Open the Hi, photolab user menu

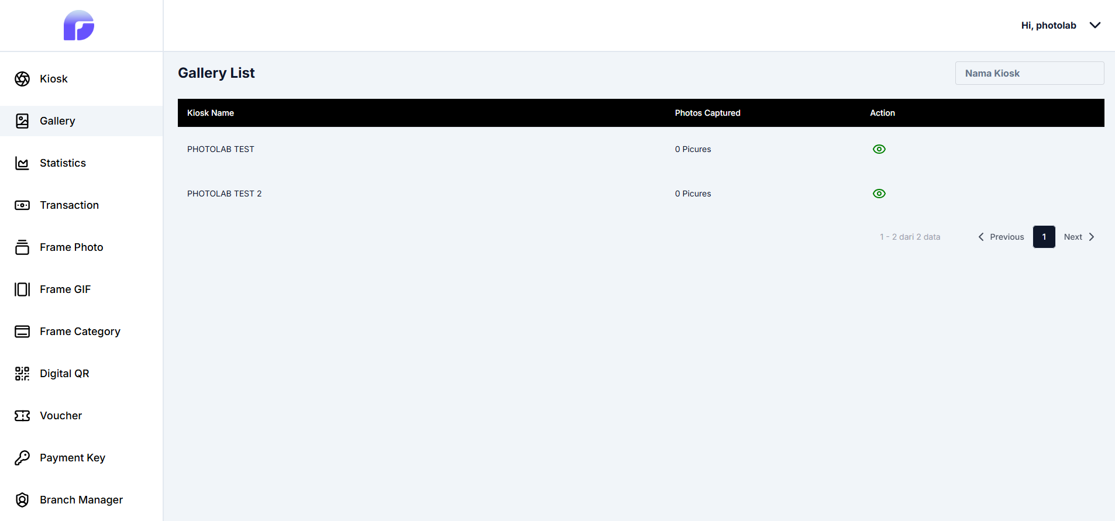click(1048, 25)
